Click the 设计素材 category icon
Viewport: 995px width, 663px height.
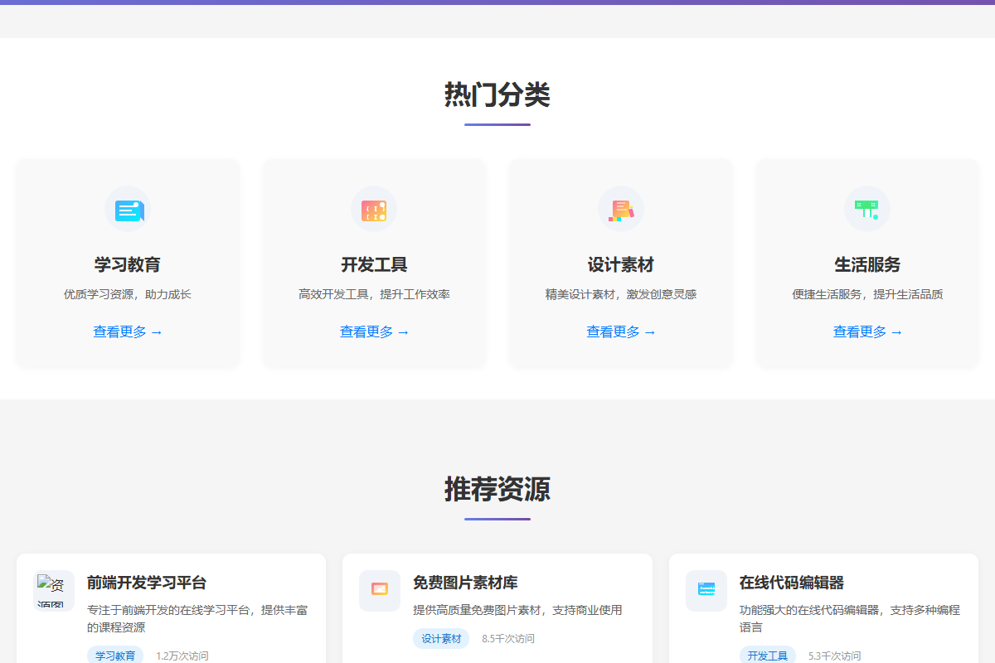[621, 208]
